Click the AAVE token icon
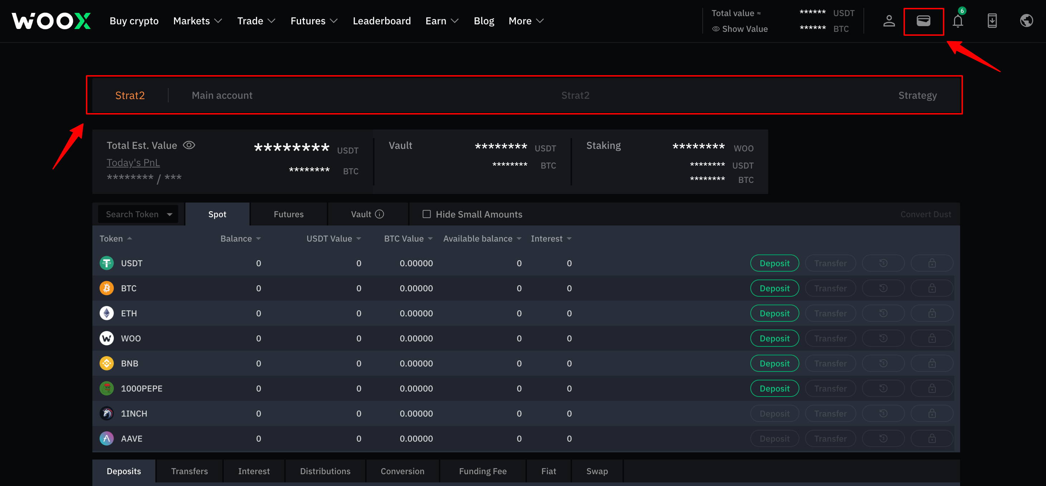The height and width of the screenshot is (486, 1046). 106,438
